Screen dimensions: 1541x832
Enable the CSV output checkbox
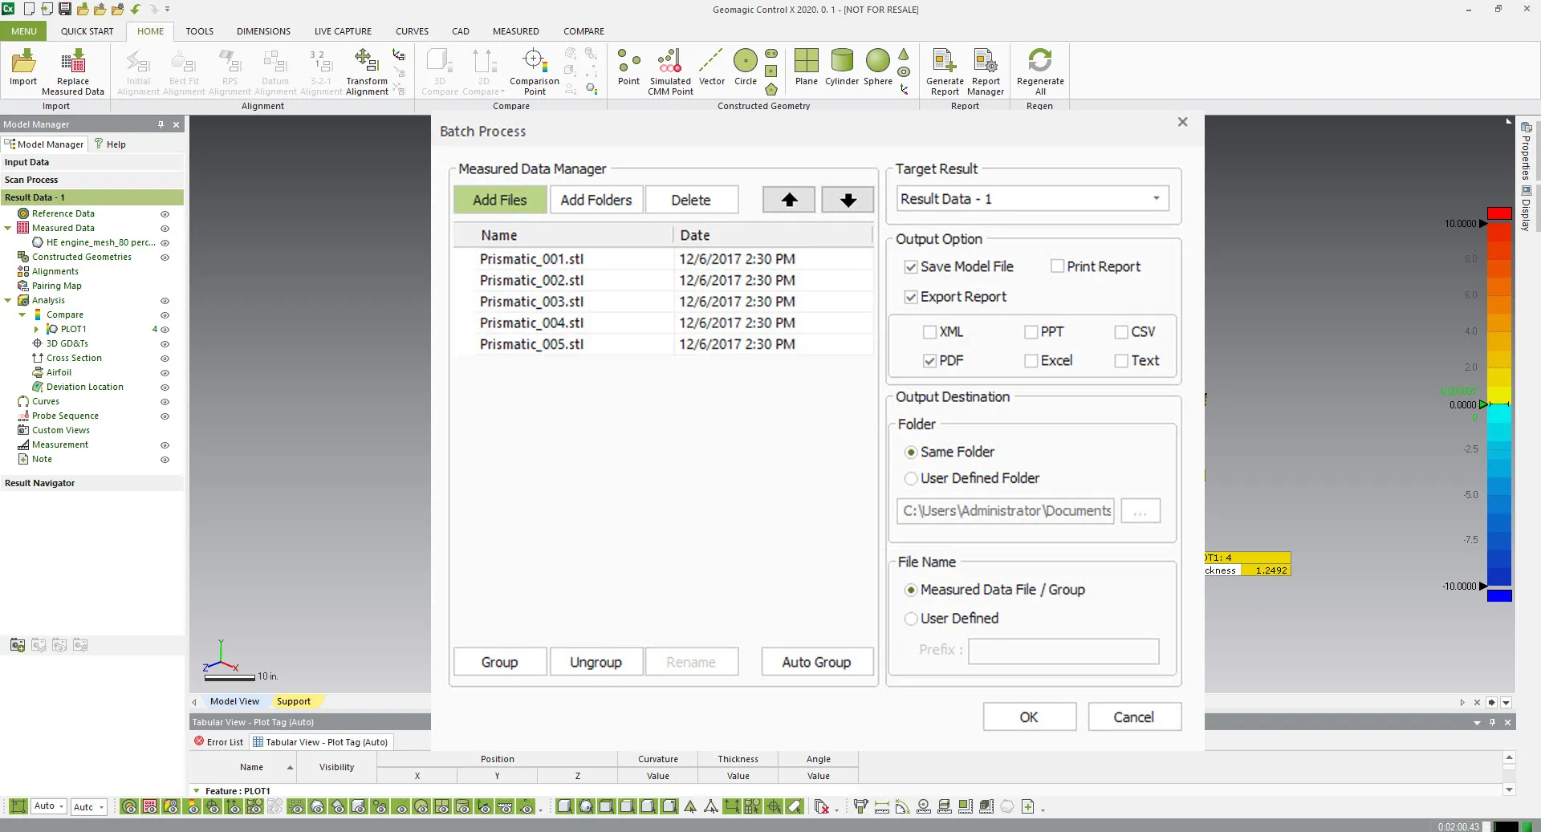1121,331
